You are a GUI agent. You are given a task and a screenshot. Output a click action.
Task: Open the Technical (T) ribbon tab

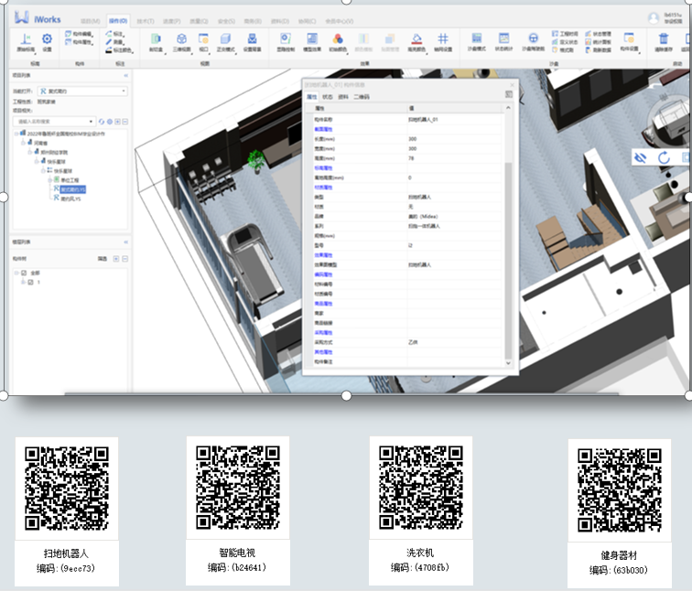[146, 21]
